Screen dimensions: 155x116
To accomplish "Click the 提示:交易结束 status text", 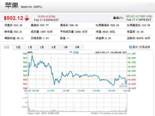I will (x=141, y=47).
